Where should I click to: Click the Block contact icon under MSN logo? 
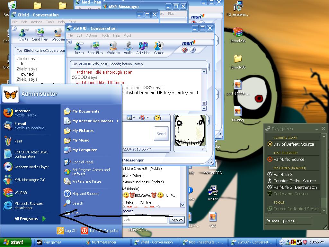click(x=185, y=50)
